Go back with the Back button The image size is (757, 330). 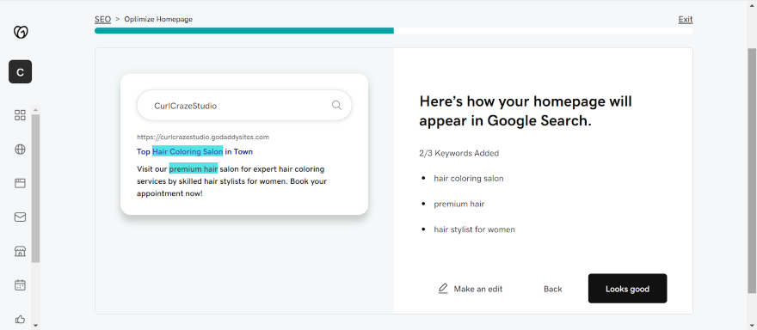(x=553, y=289)
